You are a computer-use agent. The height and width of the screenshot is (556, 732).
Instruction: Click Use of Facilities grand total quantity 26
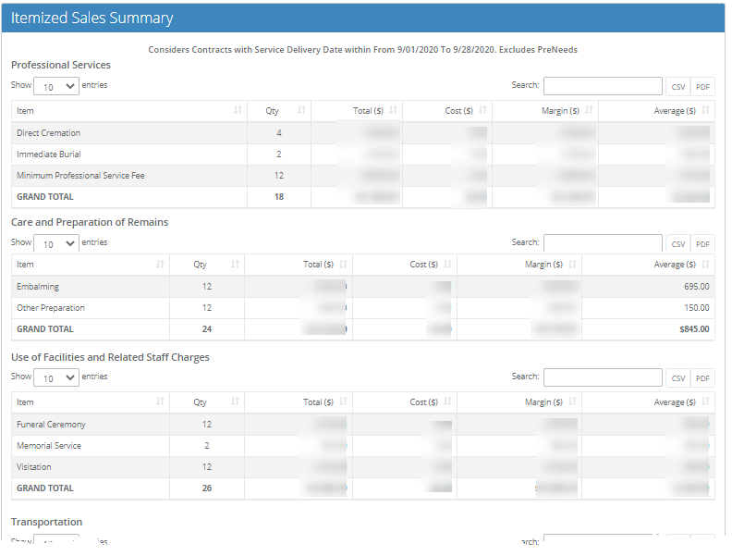(x=207, y=488)
